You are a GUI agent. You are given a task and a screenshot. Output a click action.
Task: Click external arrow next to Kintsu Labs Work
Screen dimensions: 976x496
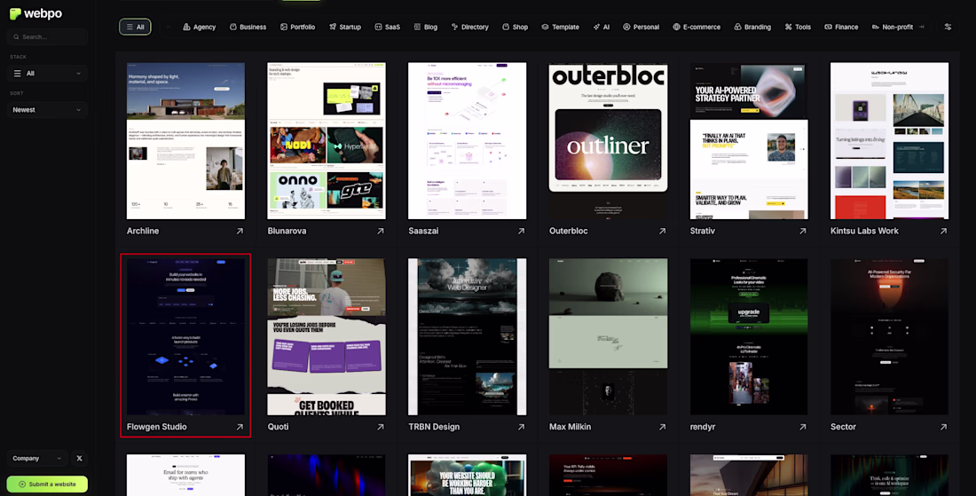pos(944,231)
